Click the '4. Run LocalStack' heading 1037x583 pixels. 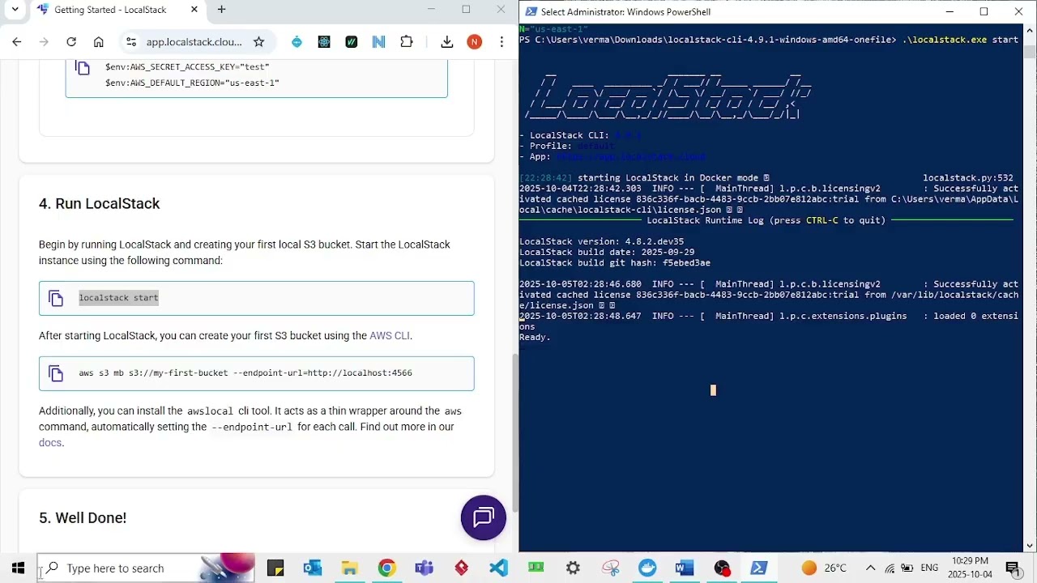tap(100, 204)
